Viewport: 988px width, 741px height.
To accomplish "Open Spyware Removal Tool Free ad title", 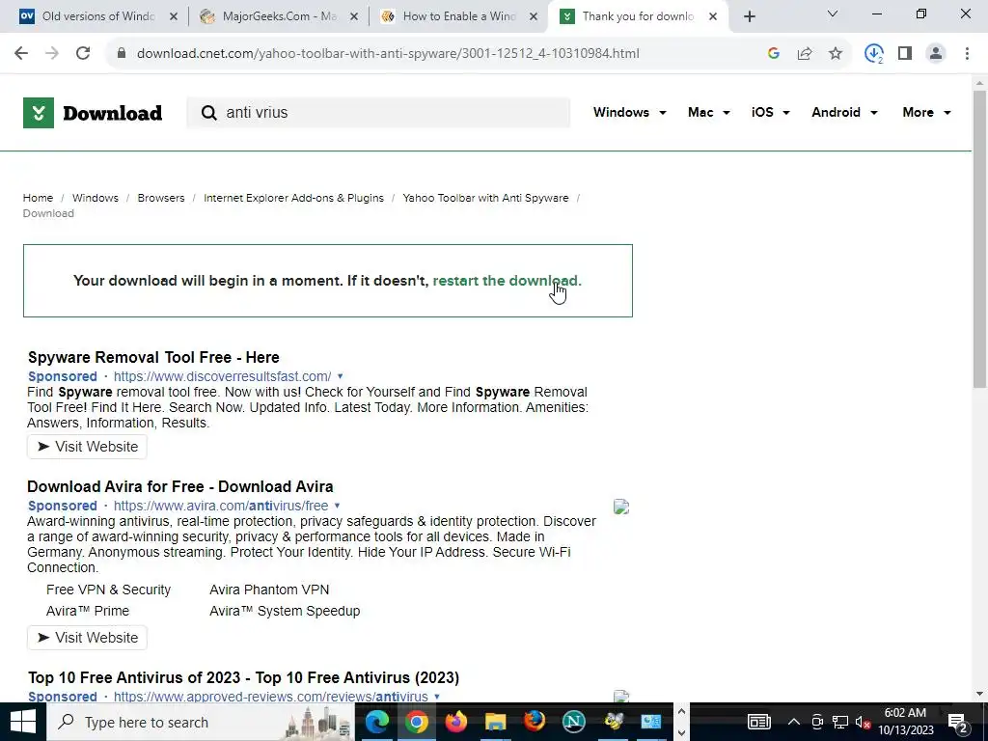I will [153, 357].
